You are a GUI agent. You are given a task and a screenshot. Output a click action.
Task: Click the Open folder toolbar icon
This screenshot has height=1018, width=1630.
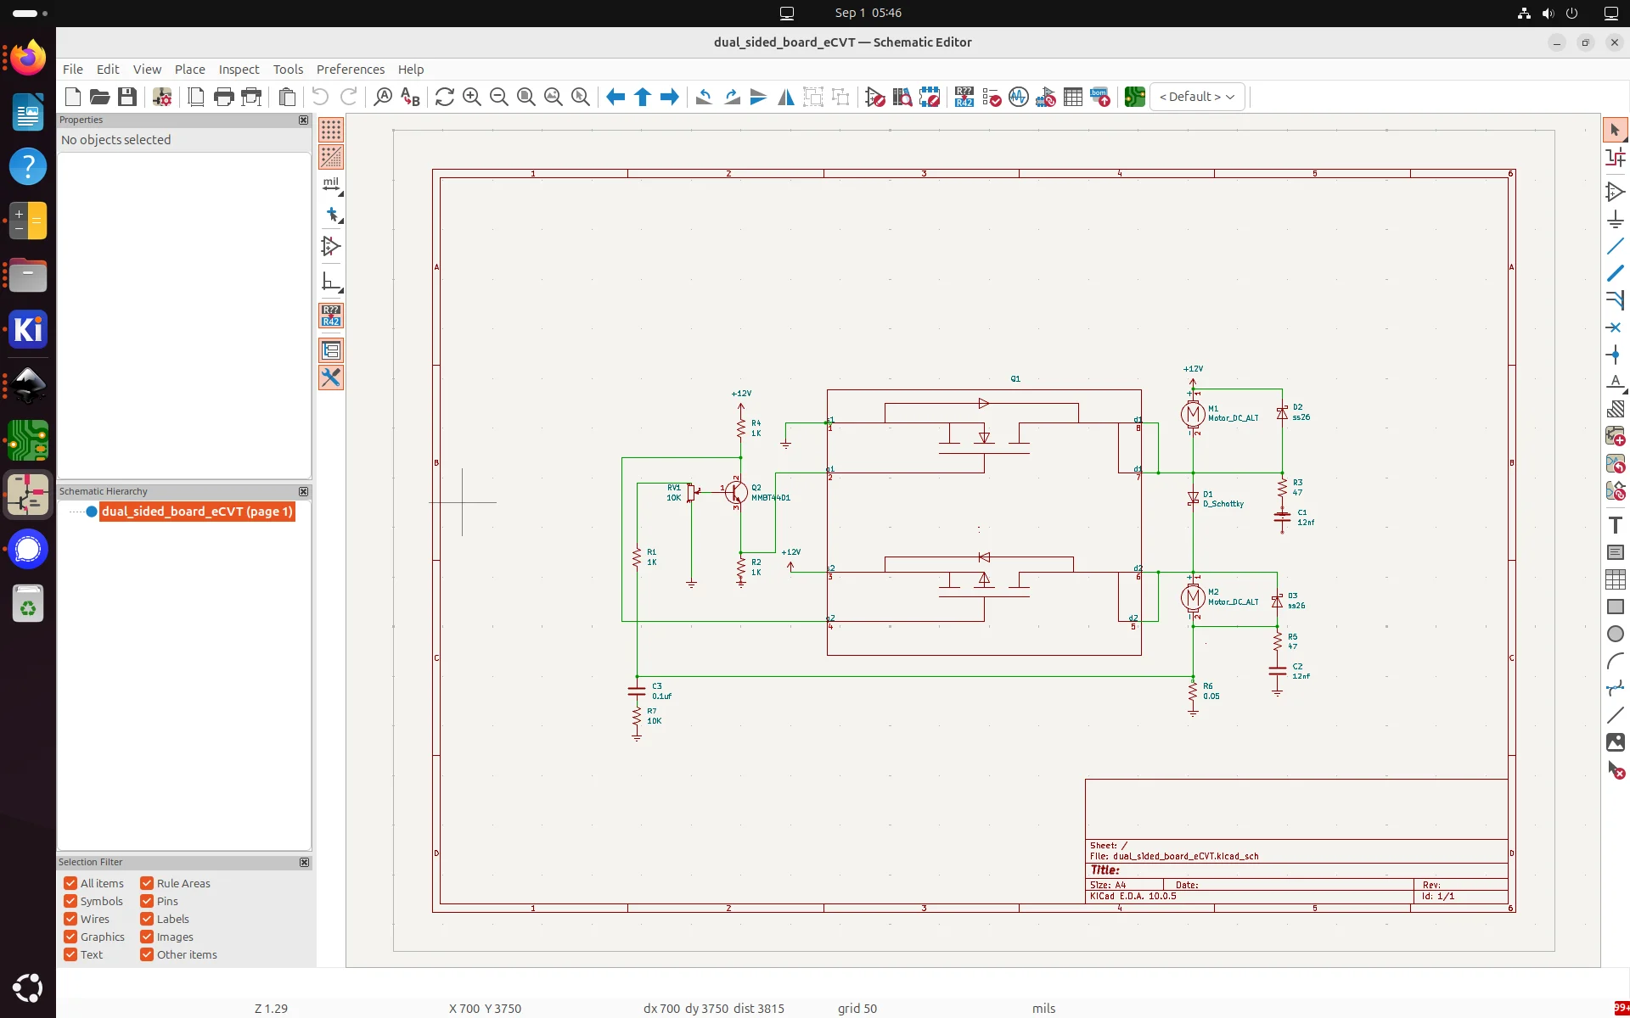(x=100, y=97)
